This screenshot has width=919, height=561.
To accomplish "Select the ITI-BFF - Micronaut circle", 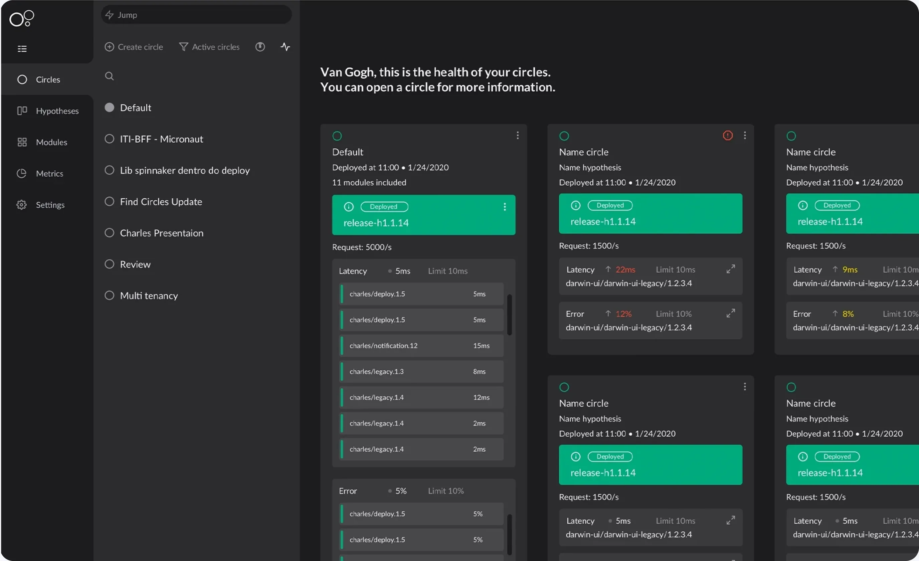I will [x=109, y=139].
